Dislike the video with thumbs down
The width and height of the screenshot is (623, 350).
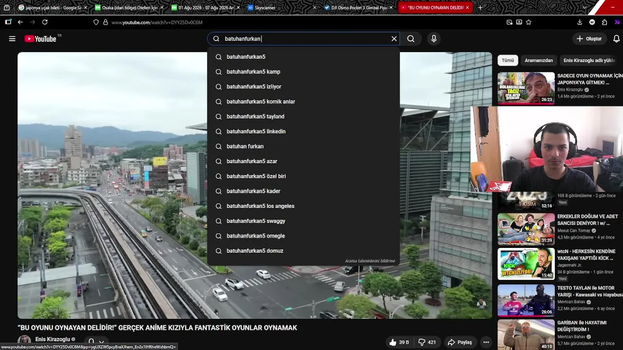coord(427,342)
